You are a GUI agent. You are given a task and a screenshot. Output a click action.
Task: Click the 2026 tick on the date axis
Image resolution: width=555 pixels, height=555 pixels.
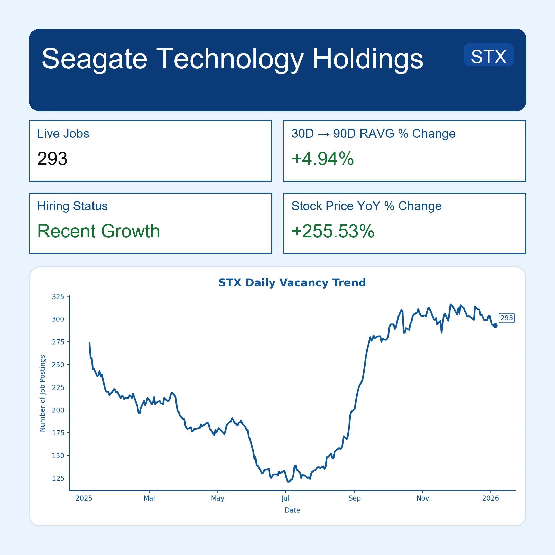click(490, 498)
